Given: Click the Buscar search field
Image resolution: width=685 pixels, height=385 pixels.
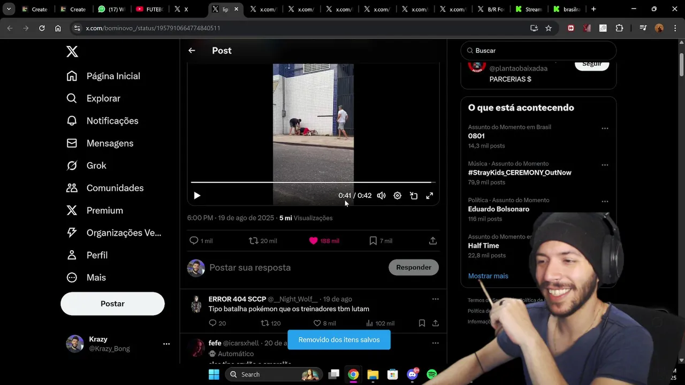Looking at the screenshot, I should click(538, 50).
